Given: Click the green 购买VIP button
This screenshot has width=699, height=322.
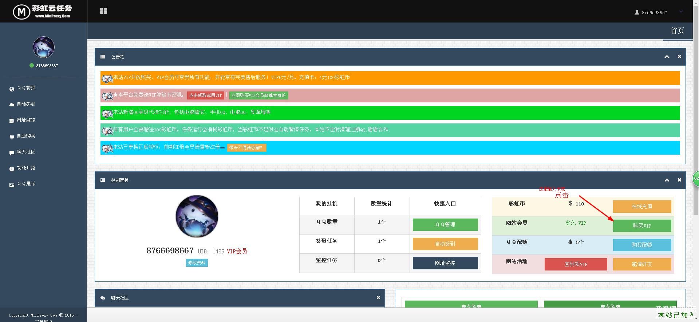Looking at the screenshot, I should 642,226.
